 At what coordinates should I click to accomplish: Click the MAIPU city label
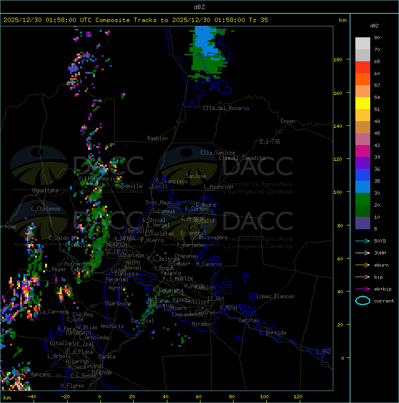click(x=132, y=262)
